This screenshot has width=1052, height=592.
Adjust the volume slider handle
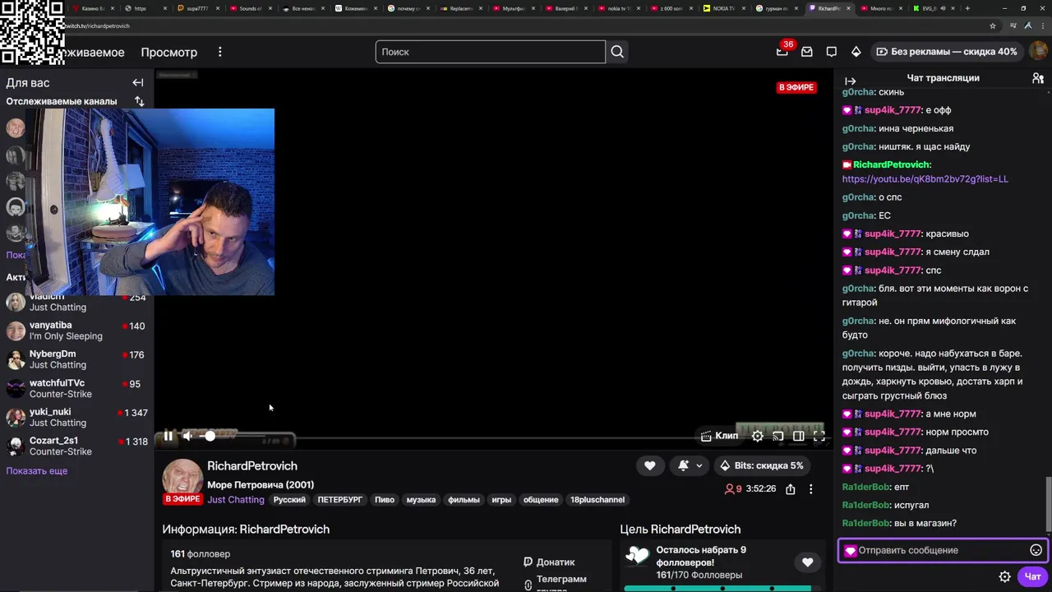click(x=210, y=436)
